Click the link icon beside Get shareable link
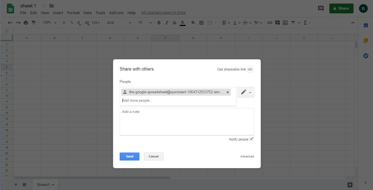This screenshot has width=373, height=190. coord(250,69)
